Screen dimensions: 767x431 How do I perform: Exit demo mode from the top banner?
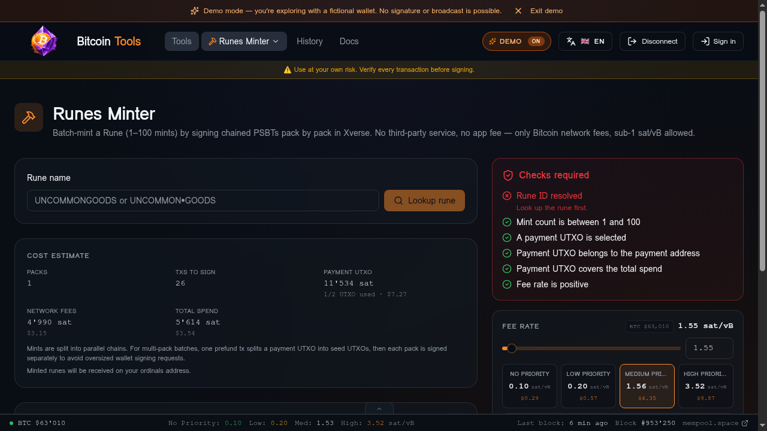click(539, 11)
